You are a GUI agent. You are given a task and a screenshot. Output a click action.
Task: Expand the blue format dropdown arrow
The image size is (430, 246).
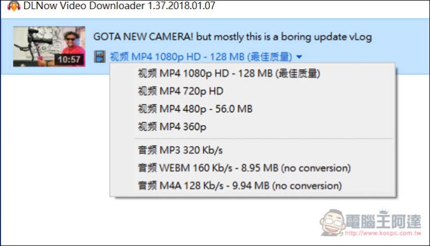tap(299, 57)
